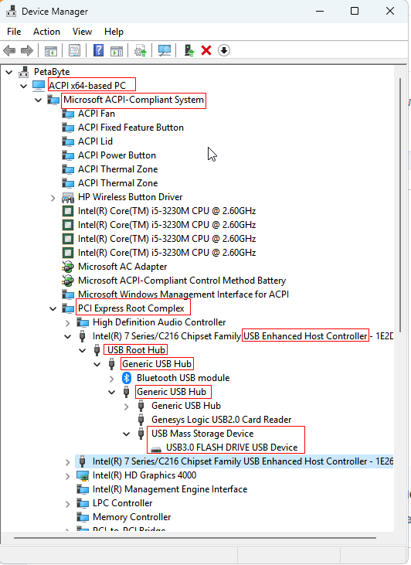Click the blue Help question-mark icon

[98, 50]
